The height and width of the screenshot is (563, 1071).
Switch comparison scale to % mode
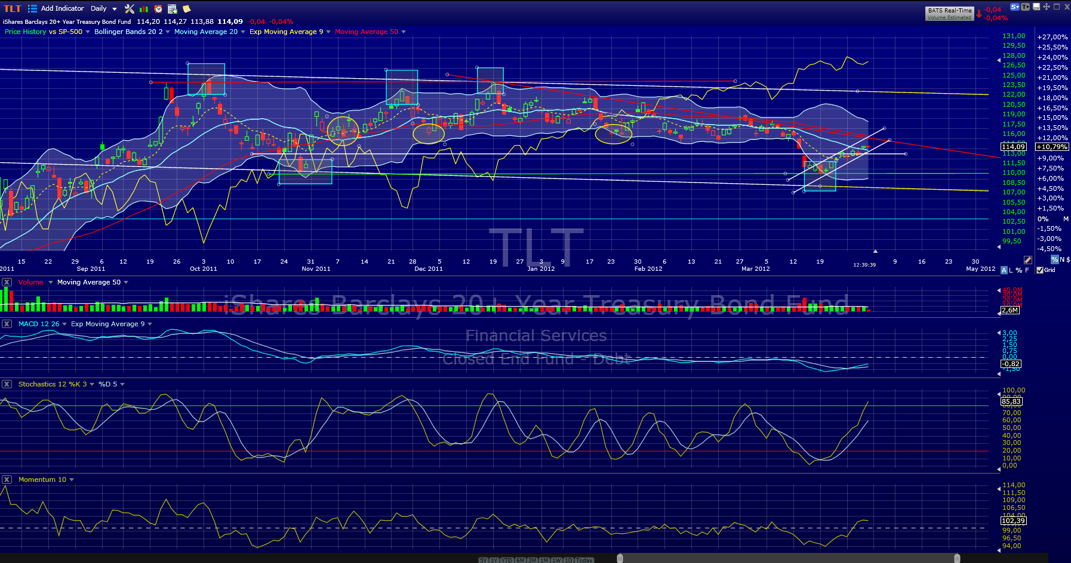tap(1055, 259)
